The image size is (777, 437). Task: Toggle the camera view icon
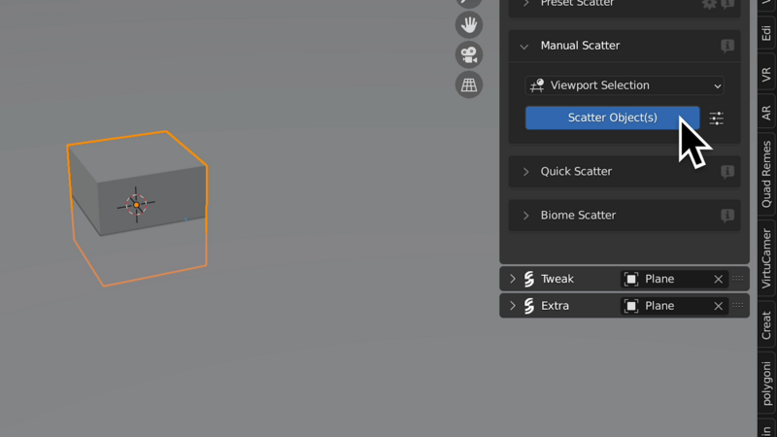click(469, 54)
